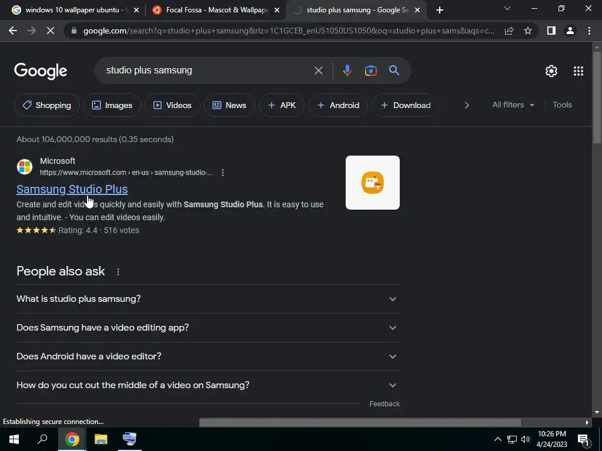Click the horizontal scrollbar thumb
Image resolution: width=602 pixels, height=451 pixels.
click(x=360, y=422)
